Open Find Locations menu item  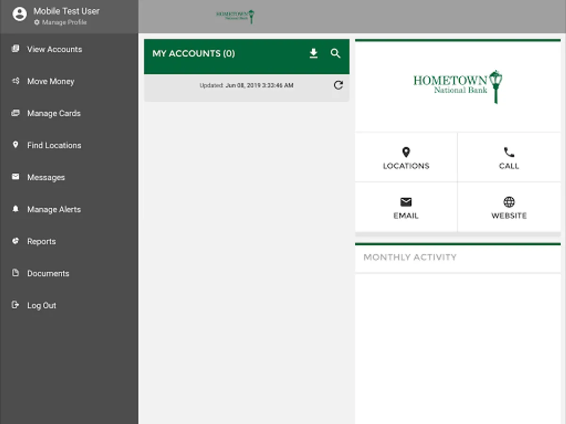[54, 146]
